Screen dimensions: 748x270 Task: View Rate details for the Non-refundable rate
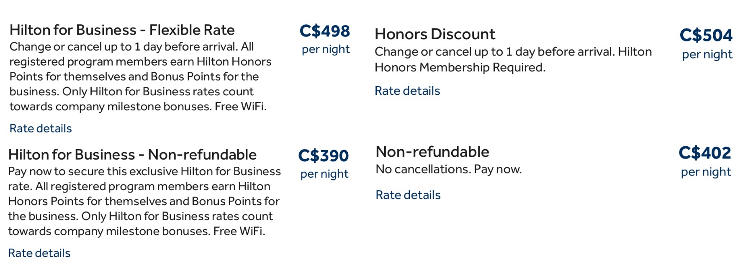[407, 195]
